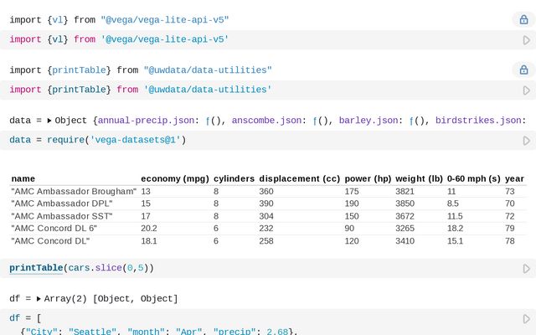Open the "@uwdata/data-utilities" link in the output
The height and width of the screenshot is (335, 536).
coord(207,70)
